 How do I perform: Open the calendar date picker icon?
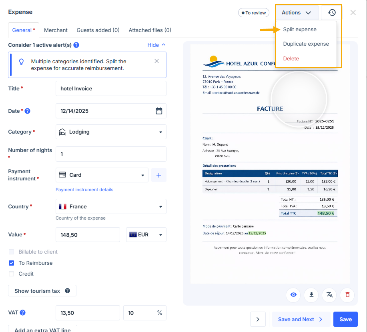159,111
